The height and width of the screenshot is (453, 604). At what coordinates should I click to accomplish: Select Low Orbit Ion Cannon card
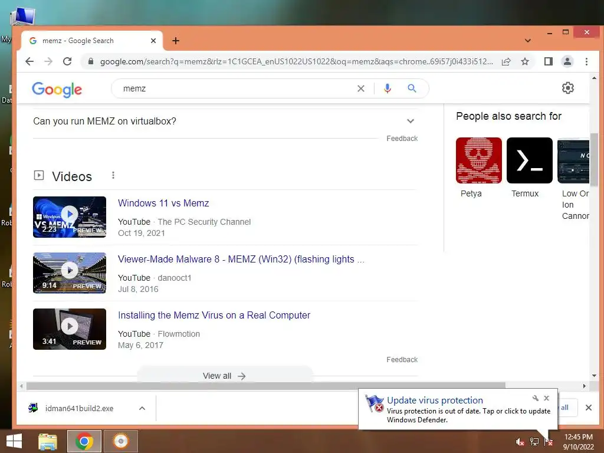click(x=573, y=179)
